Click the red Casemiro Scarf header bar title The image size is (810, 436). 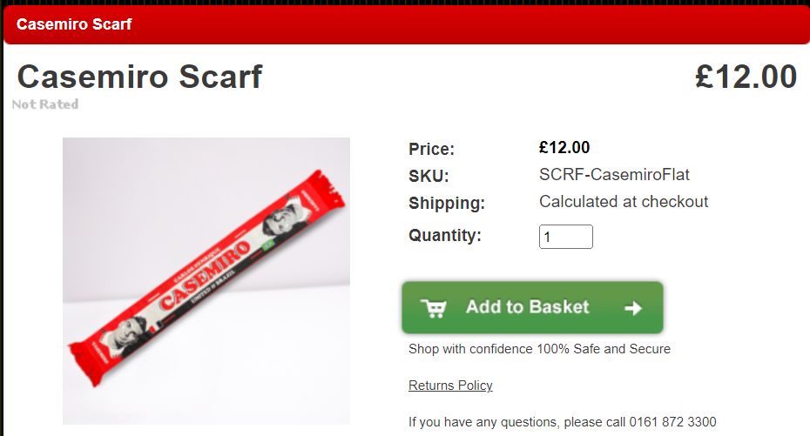click(x=74, y=24)
